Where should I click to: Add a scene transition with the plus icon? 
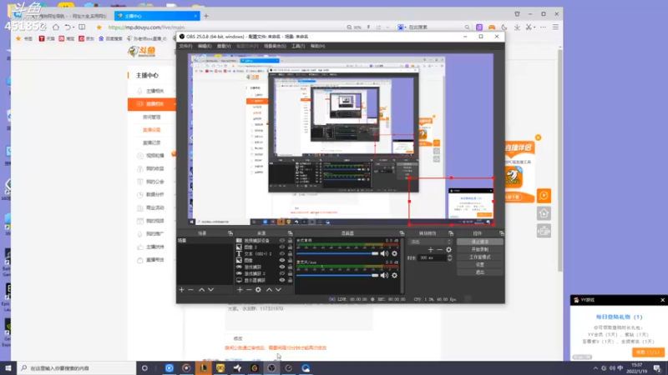point(431,249)
